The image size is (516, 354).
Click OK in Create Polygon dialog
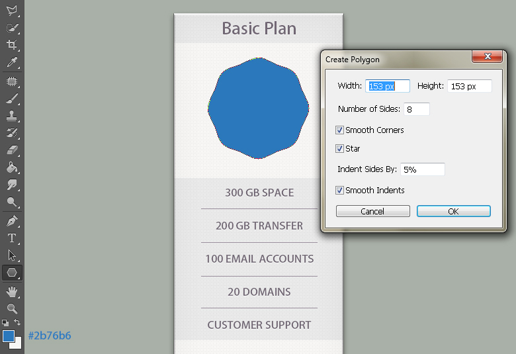click(x=453, y=211)
